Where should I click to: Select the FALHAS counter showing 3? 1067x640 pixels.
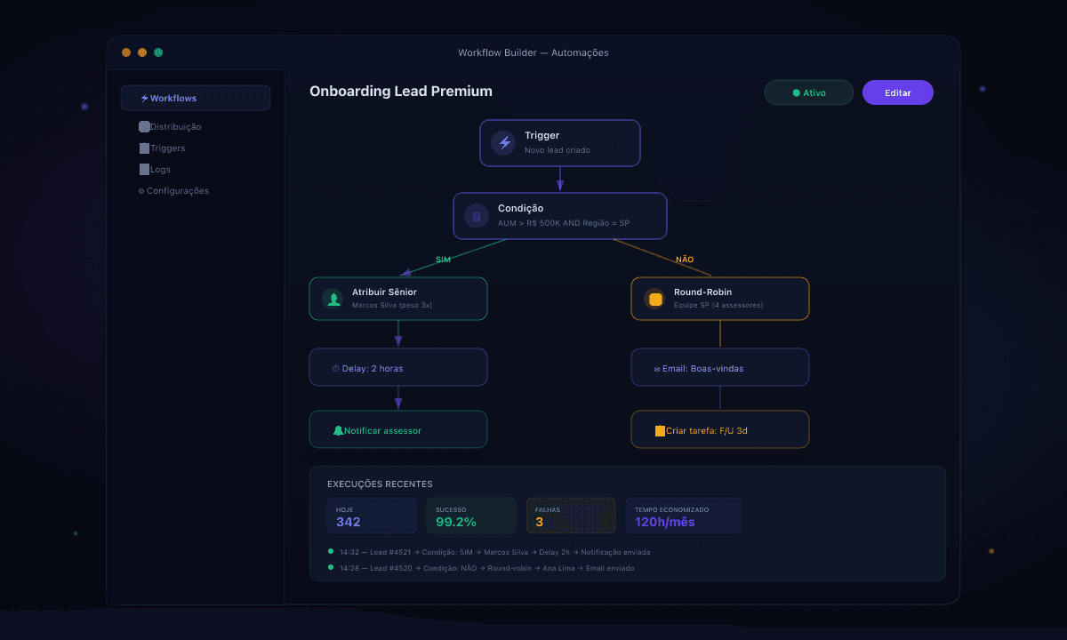570,515
